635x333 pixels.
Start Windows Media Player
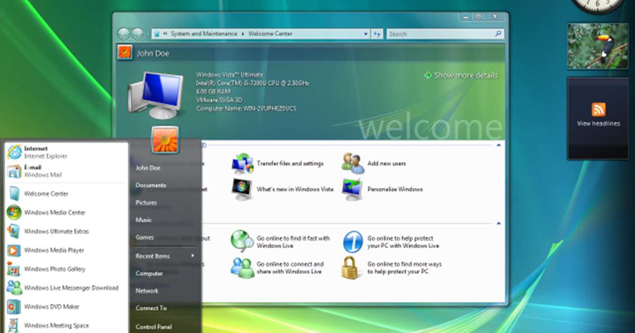tap(66, 250)
